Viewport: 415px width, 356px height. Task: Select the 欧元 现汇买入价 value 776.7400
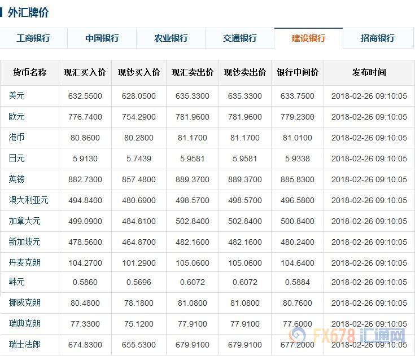[85, 117]
